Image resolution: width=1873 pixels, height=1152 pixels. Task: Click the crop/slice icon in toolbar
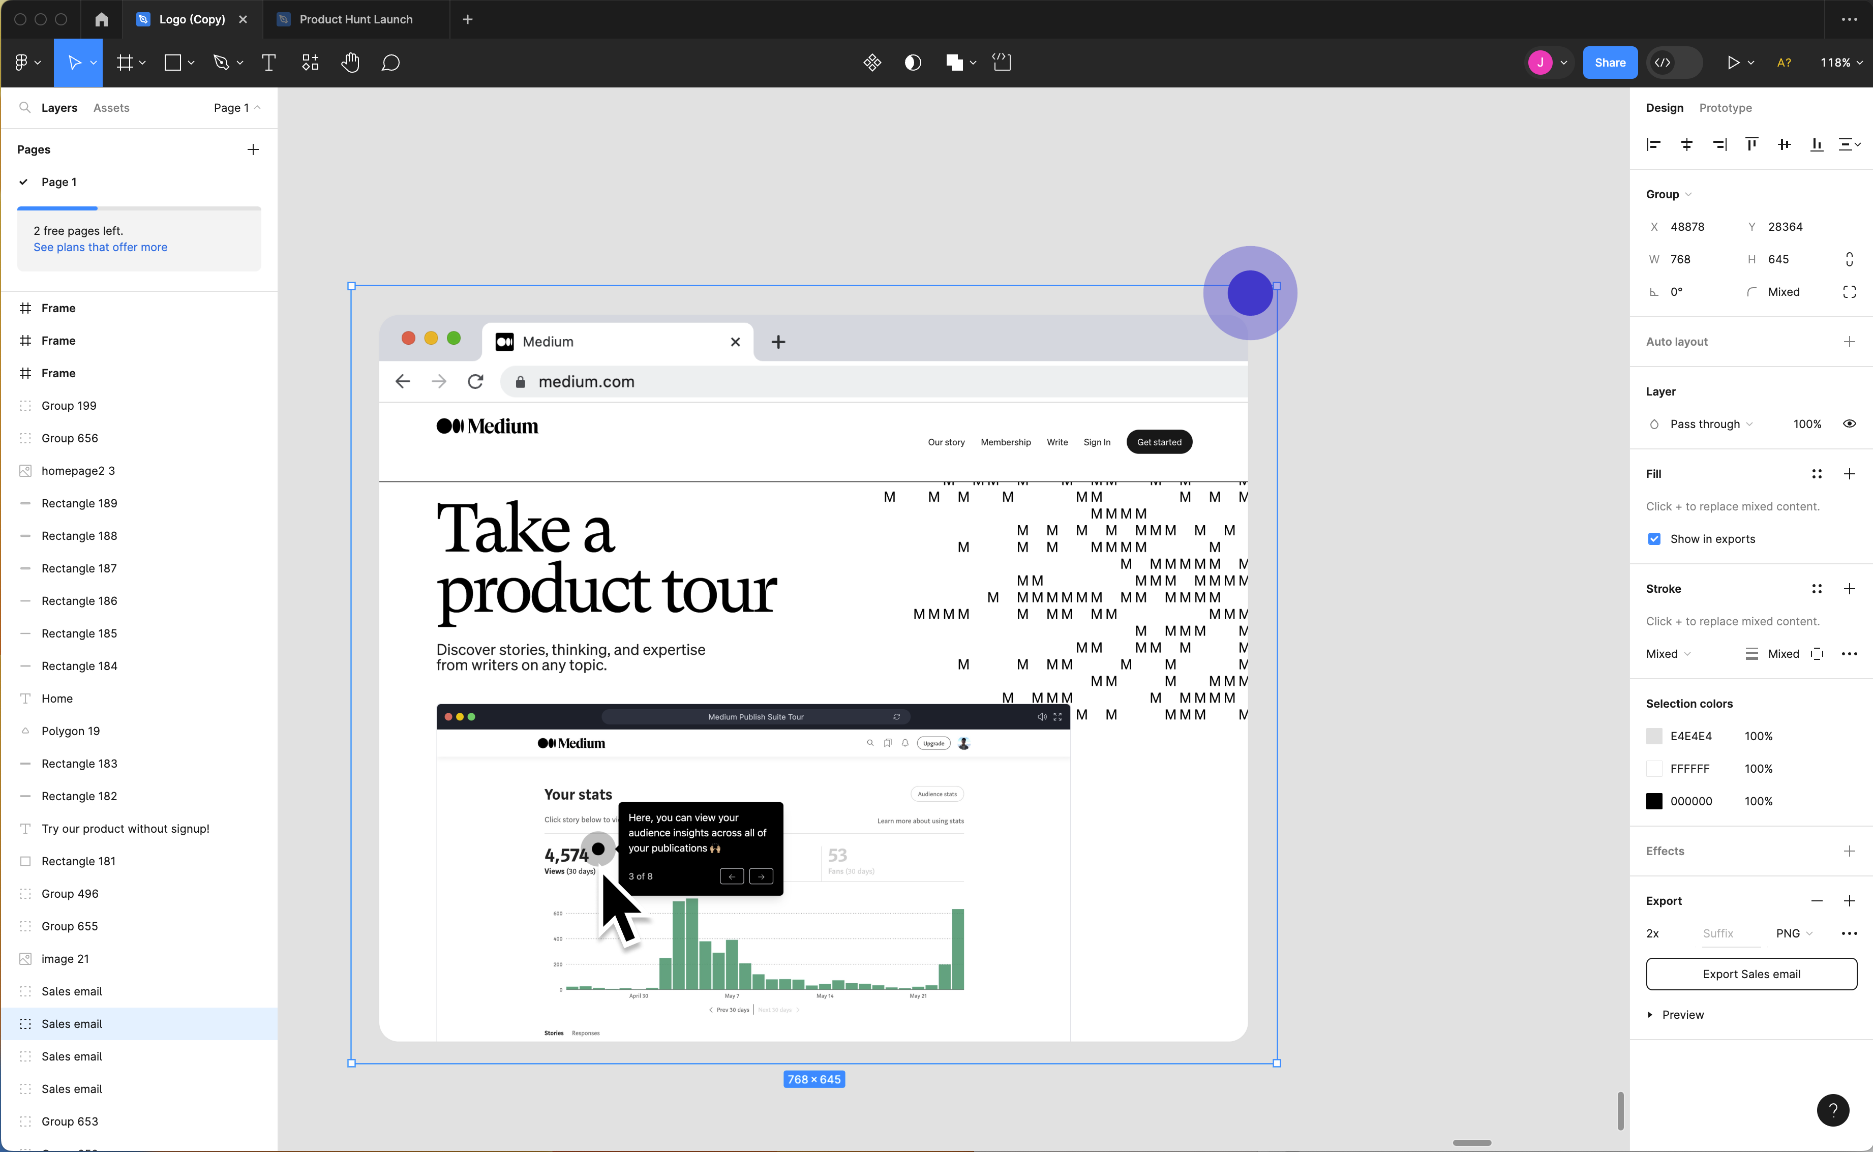(1002, 63)
